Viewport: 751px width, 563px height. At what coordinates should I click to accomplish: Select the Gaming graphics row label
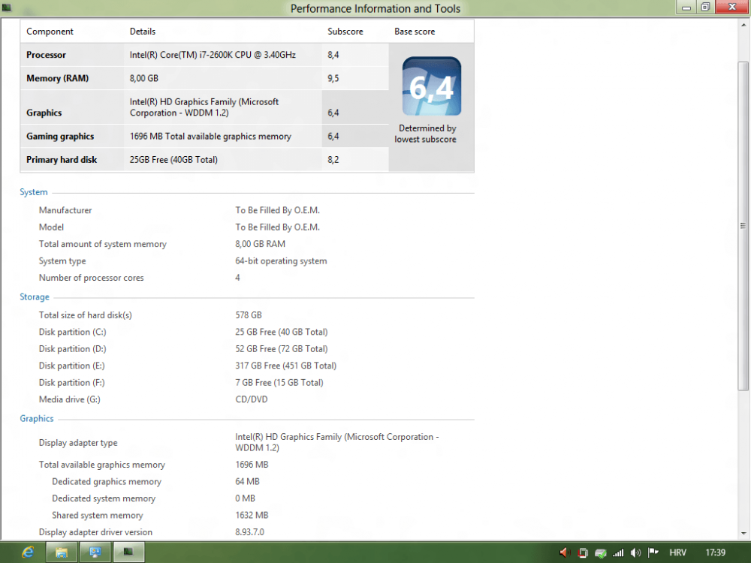[60, 136]
